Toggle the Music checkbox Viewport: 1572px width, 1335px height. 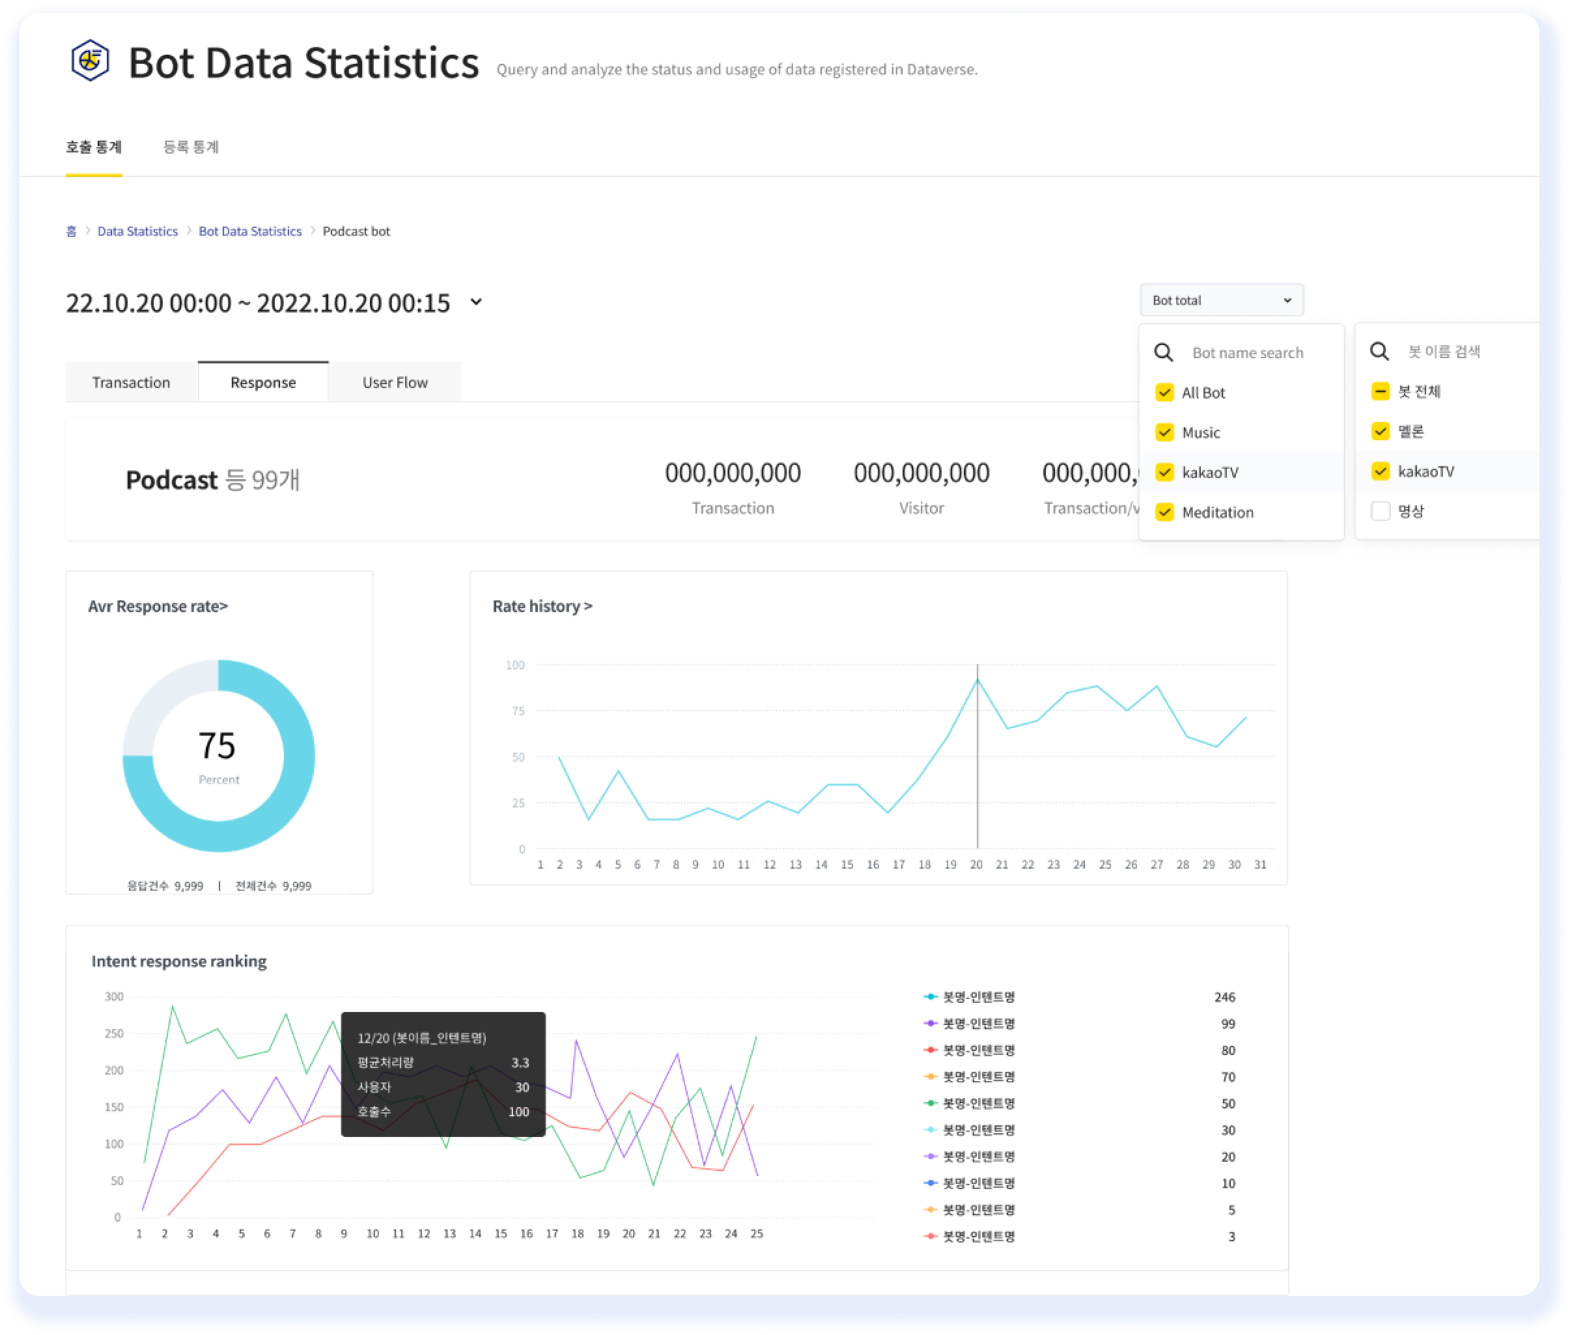coord(1164,432)
